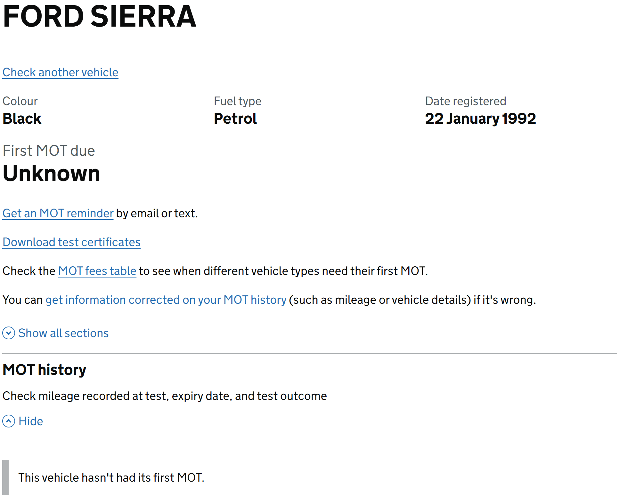Click the Colour label
The height and width of the screenshot is (497, 620).
tap(20, 101)
